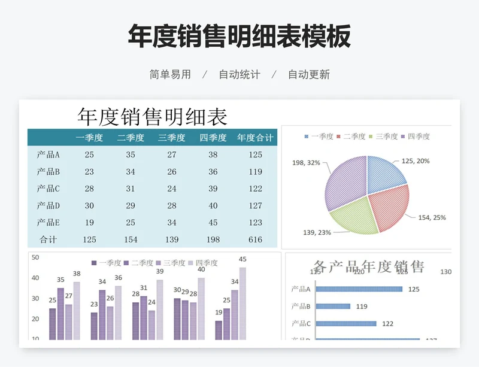Select the 四季度 total cell 198

[213, 239]
